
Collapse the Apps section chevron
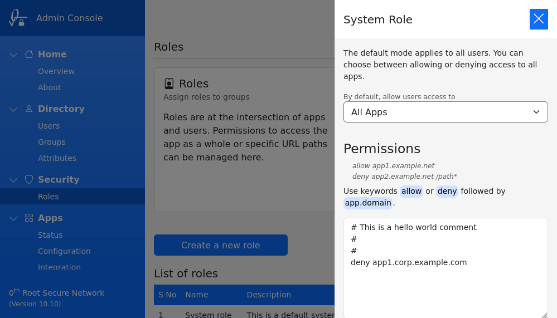(13, 218)
